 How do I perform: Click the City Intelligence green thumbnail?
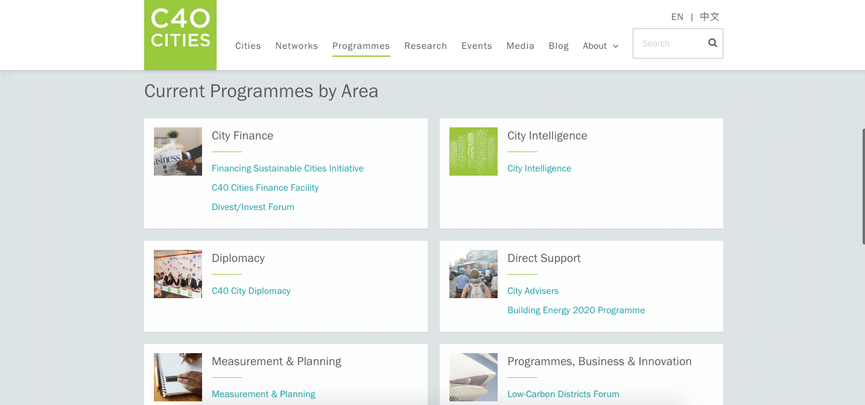pos(474,151)
